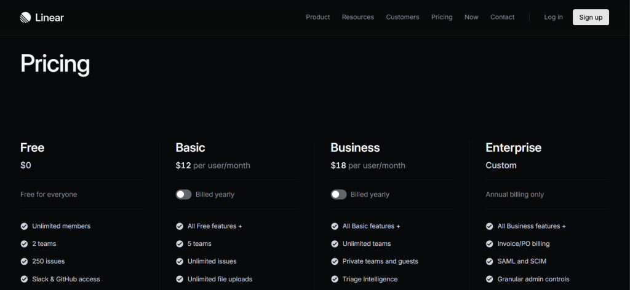Navigate to the Contact page
Image resolution: width=630 pixels, height=290 pixels.
click(x=502, y=17)
